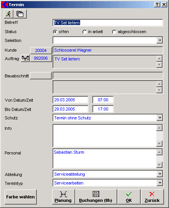Cancel with the red X Zurück
Image resolution: width=169 pixels, height=208 pixels.
pyautogui.click(x=152, y=197)
